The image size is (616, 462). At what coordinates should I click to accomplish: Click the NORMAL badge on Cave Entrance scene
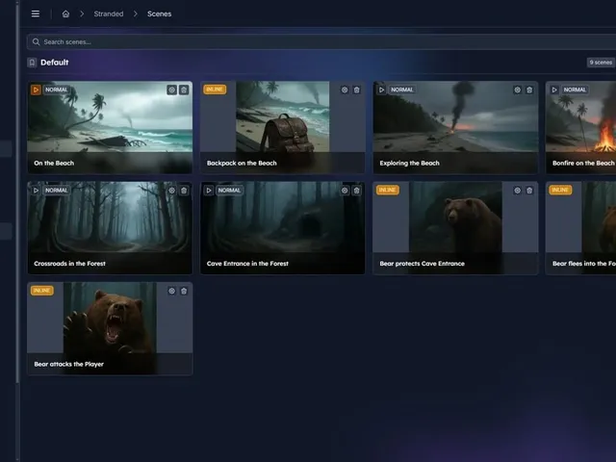[x=229, y=191]
